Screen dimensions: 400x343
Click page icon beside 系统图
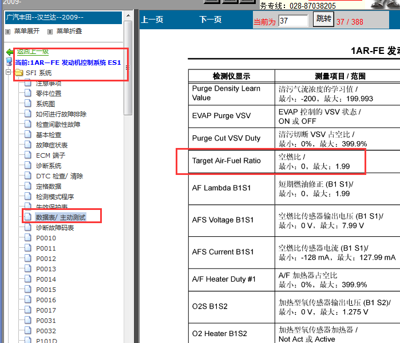pyautogui.click(x=28, y=103)
